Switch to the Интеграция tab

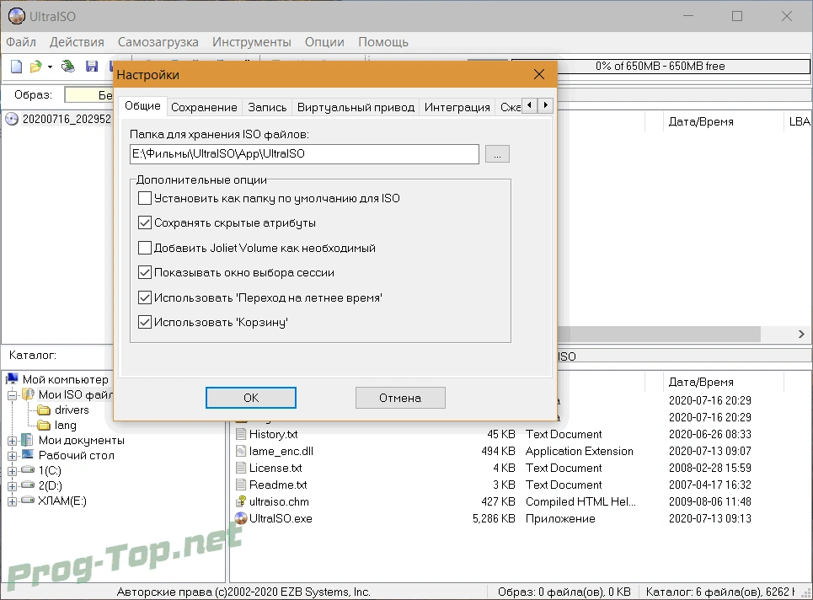click(x=457, y=107)
